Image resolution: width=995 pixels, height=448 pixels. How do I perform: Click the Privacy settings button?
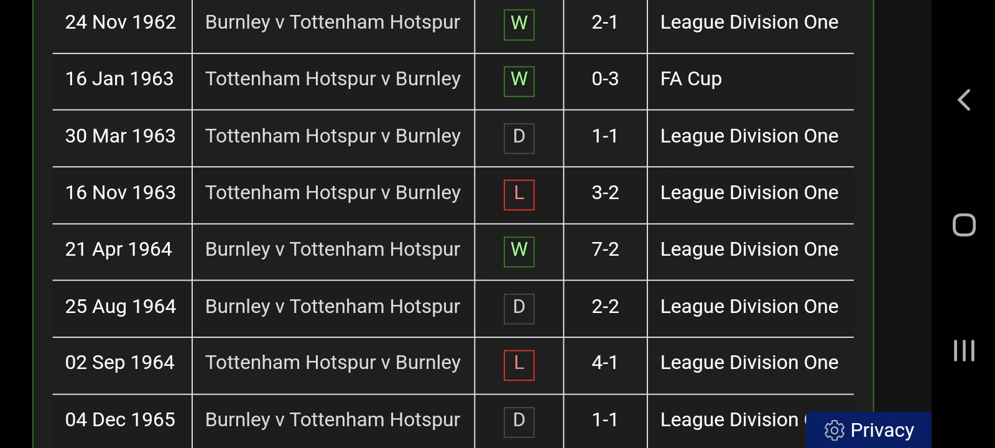point(869,430)
